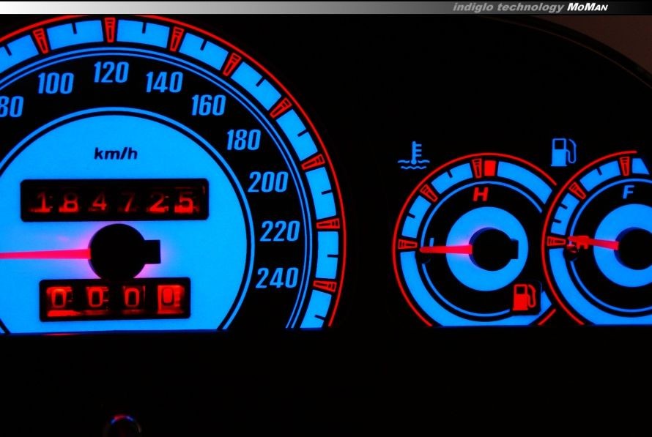Click the temperature gauge needle

click(445, 249)
